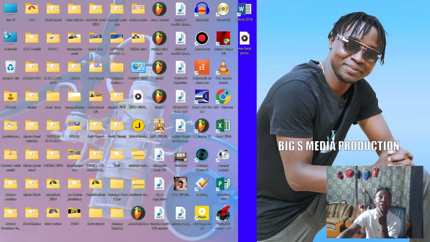Click the 'android-sdk' zipped folder

138,155
